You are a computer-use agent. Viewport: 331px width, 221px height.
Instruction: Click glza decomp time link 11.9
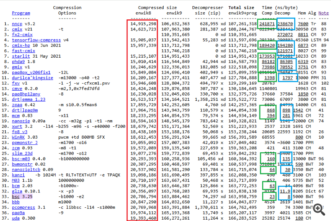tap(285, 192)
